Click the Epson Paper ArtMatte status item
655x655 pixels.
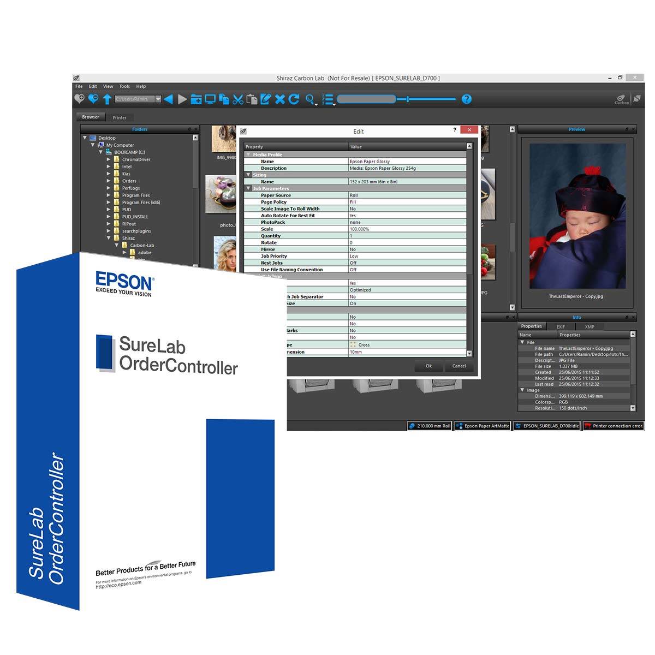coord(483,426)
